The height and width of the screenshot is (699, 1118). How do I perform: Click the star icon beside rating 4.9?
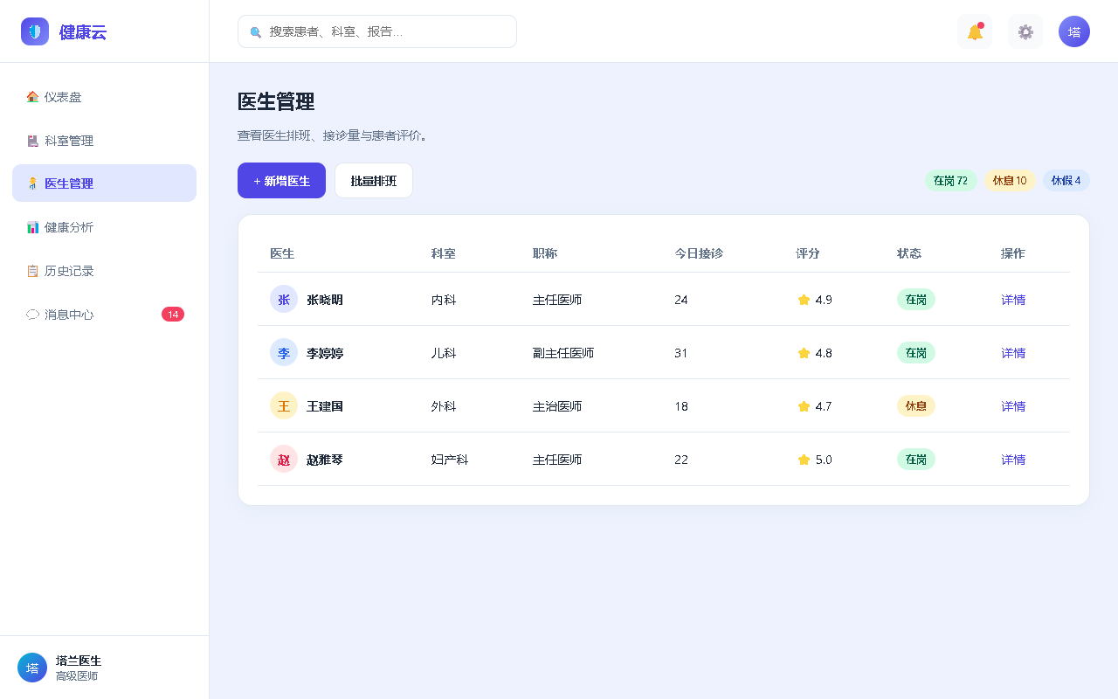click(804, 300)
